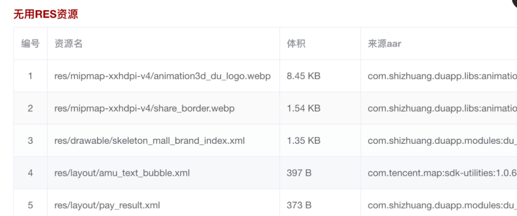Click row number 3 cell
The image size is (517, 216).
30,141
